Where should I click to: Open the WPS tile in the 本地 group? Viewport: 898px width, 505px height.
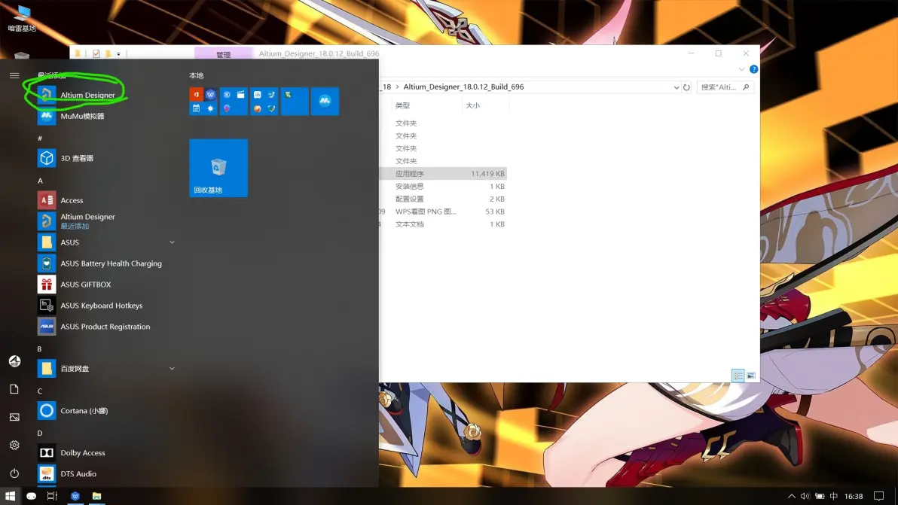click(211, 94)
